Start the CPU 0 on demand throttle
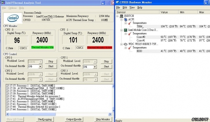This screenshot has width=210, height=122. pyautogui.click(x=51, y=66)
